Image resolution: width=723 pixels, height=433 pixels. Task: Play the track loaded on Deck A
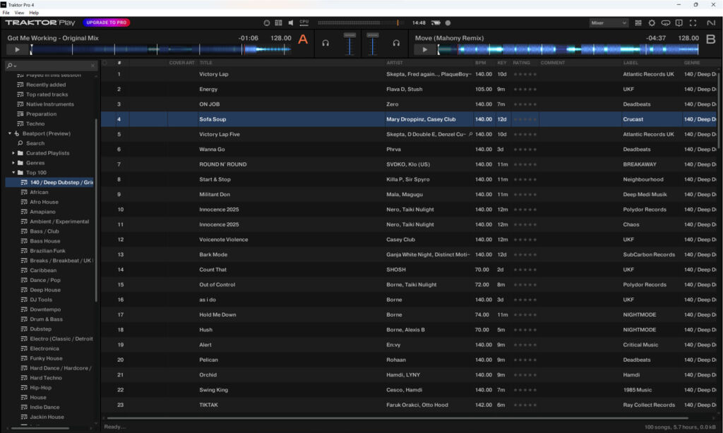pyautogui.click(x=18, y=49)
